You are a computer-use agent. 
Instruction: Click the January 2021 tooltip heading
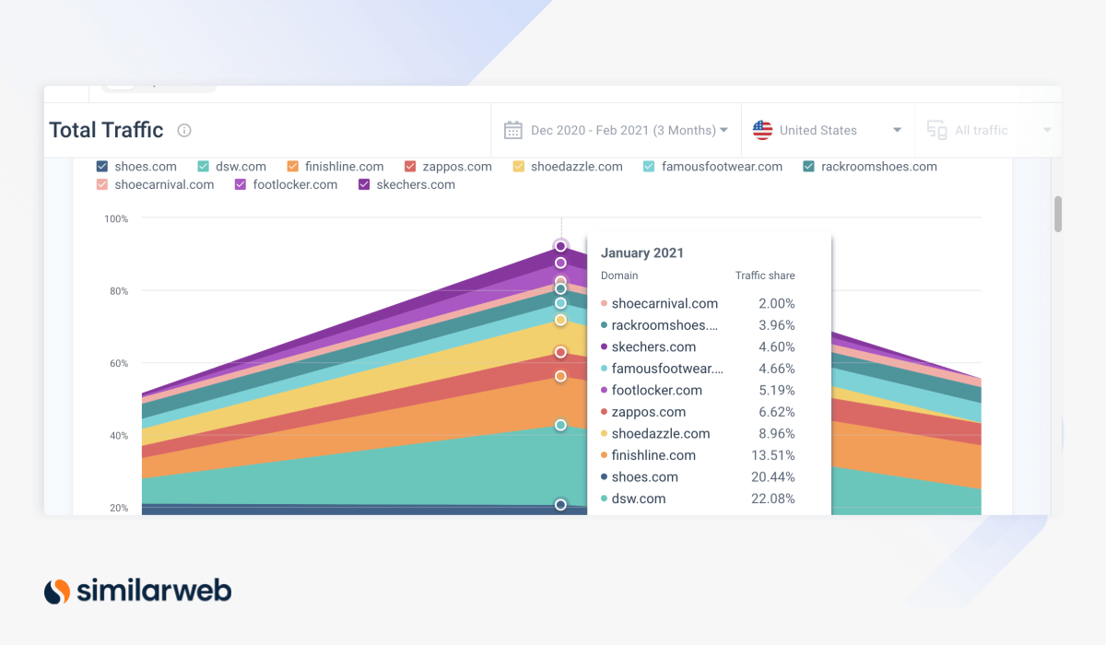pyautogui.click(x=642, y=252)
